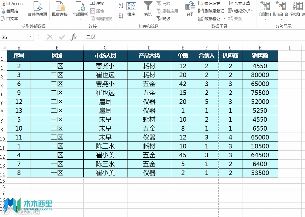Open the Name Box dropdown arrow
The width and height of the screenshot is (305, 217).
30,37
